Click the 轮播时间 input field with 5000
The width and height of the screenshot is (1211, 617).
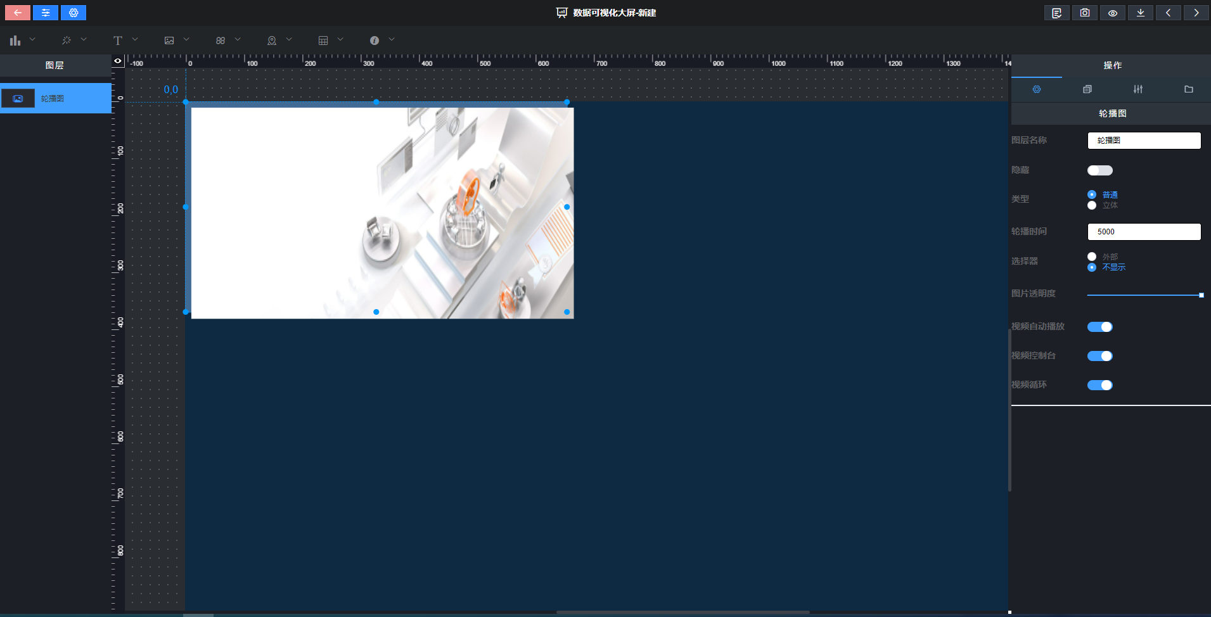[1144, 232]
